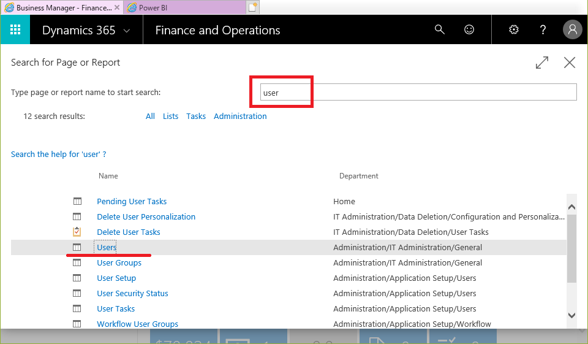Click Home department of Pending User Tasks
The height and width of the screenshot is (344, 588).
pos(344,202)
